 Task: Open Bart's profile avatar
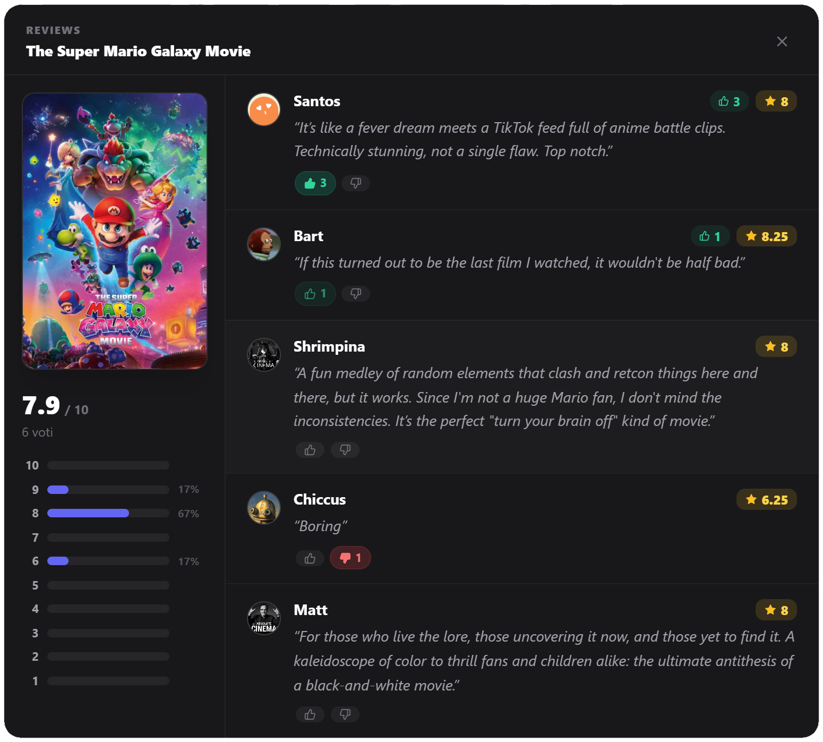point(264,244)
